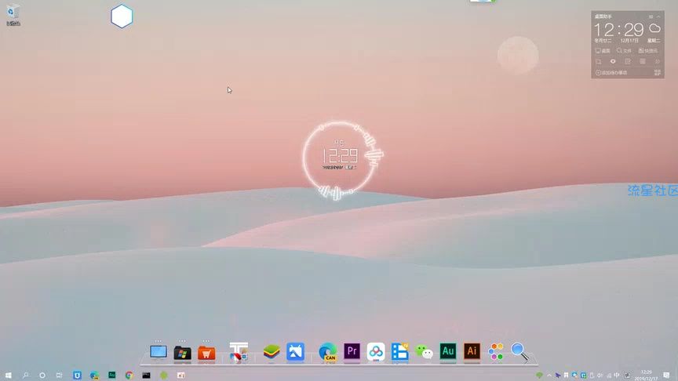Open Cortana circle on the taskbar
Image resolution: width=678 pixels, height=381 pixels.
point(42,376)
